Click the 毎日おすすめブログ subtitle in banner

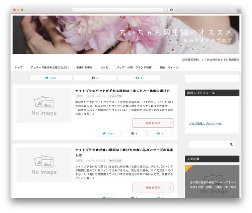[208, 40]
